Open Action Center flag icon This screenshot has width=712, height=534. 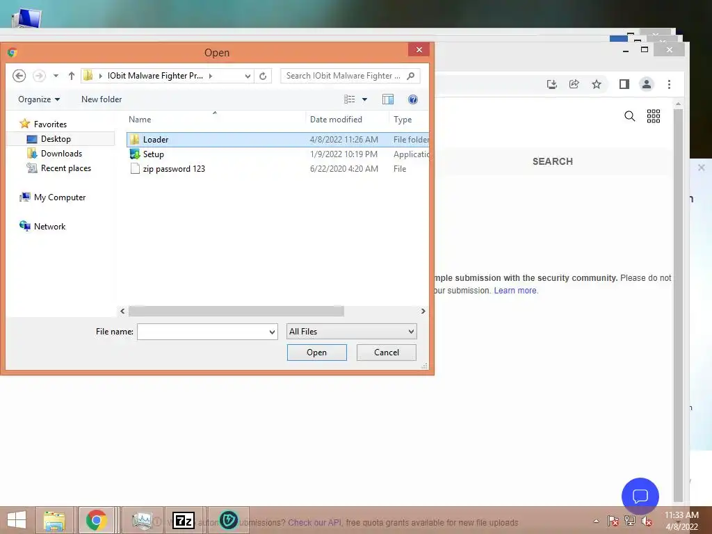coord(613,521)
